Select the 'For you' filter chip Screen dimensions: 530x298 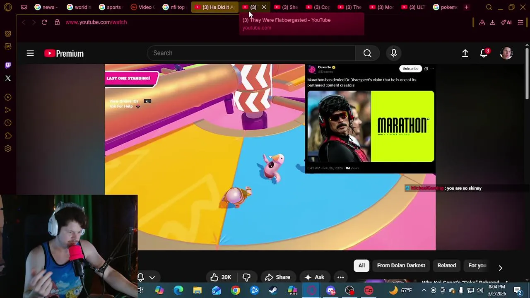[477, 266]
